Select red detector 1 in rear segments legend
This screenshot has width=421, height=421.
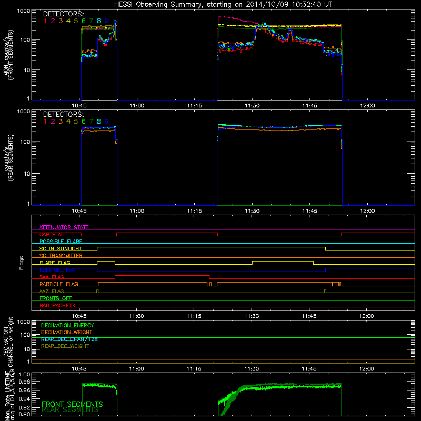point(45,122)
